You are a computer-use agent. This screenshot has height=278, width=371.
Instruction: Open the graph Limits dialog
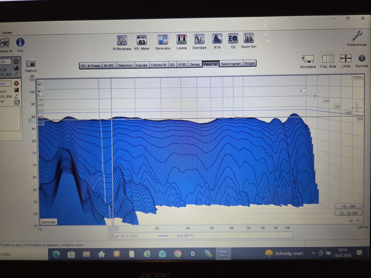(346, 61)
